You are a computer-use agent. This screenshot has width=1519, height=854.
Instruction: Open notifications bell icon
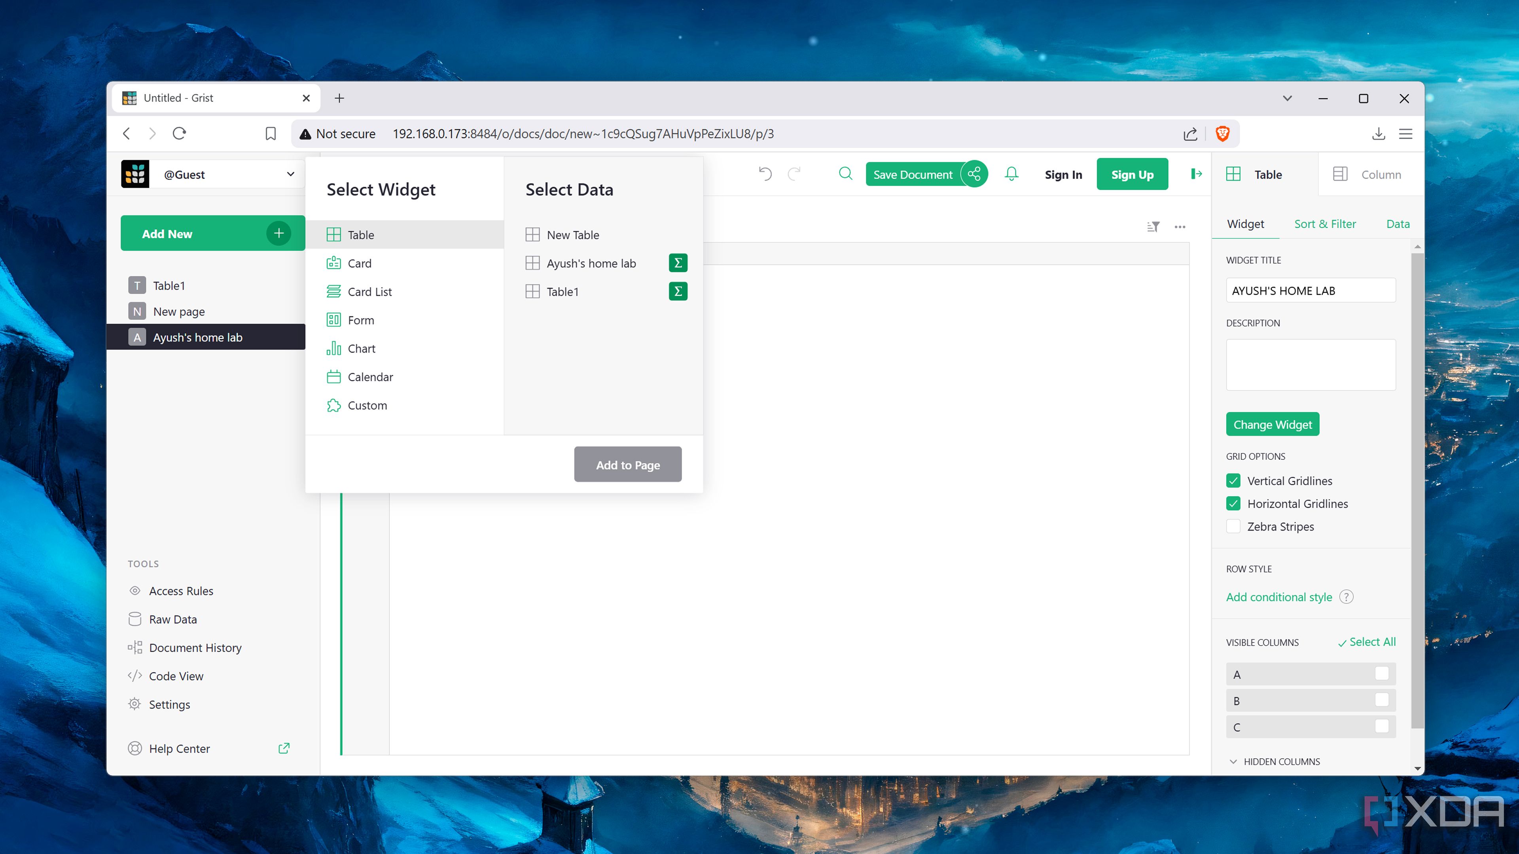click(x=1012, y=174)
